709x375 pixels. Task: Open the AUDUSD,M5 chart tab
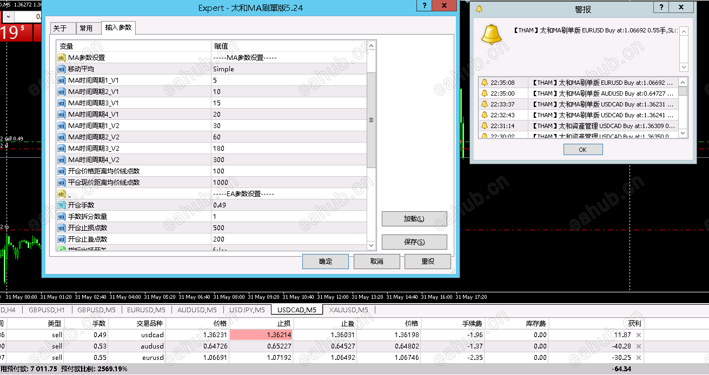[x=197, y=310]
